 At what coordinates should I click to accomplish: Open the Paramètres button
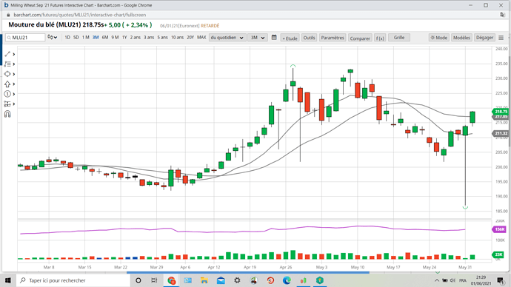[333, 38]
